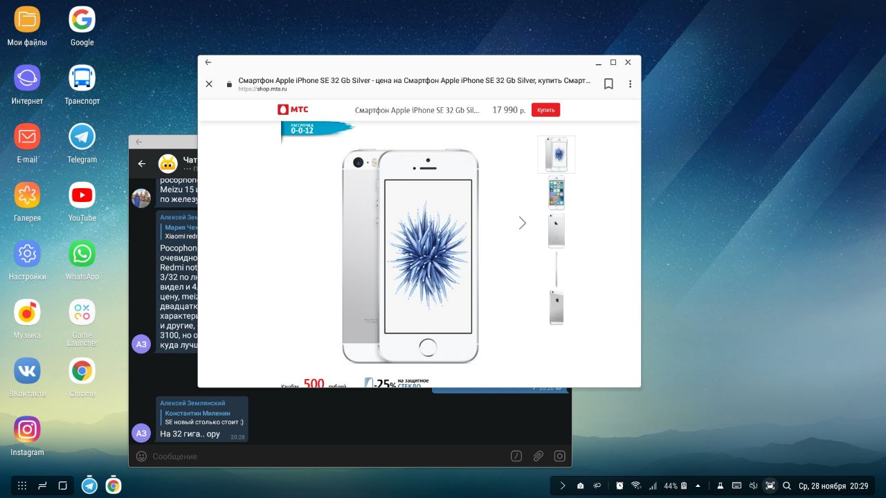Click the АЗ avatar beside last message
886x498 pixels.
(x=141, y=433)
